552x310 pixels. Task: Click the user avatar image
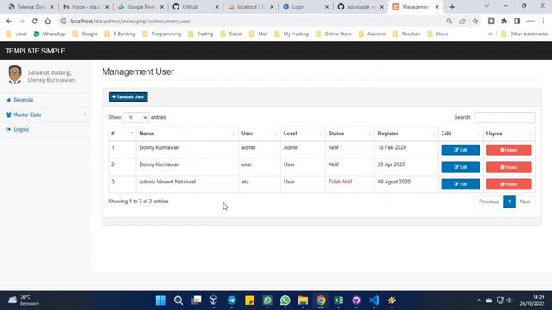pyautogui.click(x=15, y=75)
